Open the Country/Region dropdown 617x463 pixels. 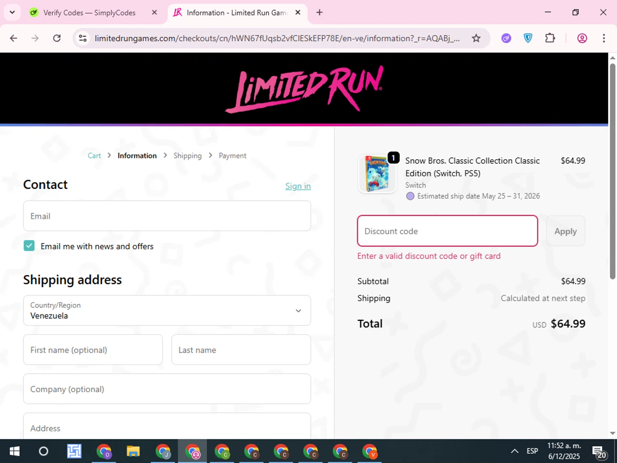(x=167, y=310)
